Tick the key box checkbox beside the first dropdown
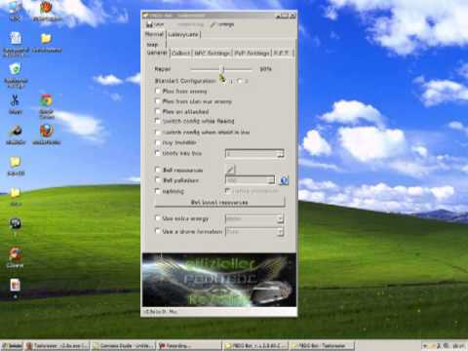Viewport: 468px width, 351px height. coord(158,153)
